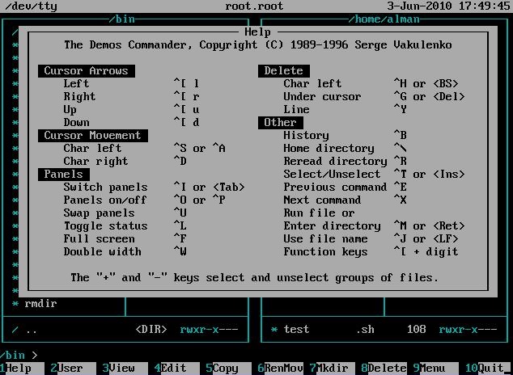
Task: Click the 'Select/Unselect' help entry
Action: point(332,174)
